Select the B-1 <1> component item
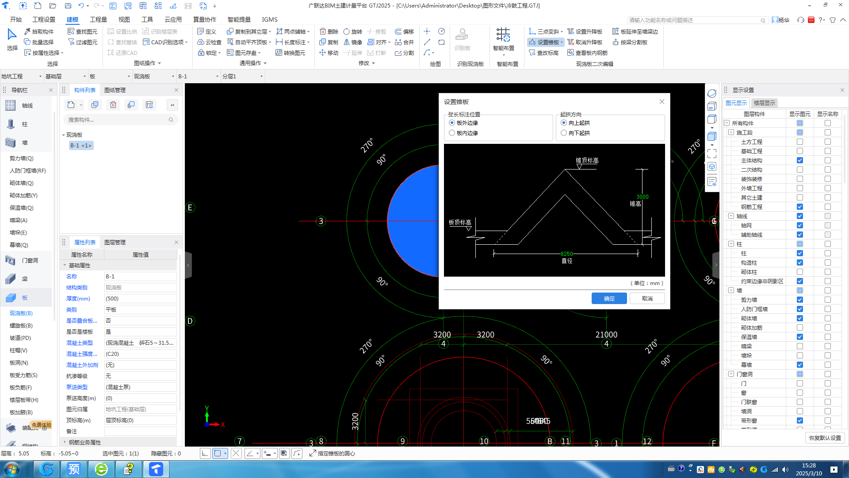 coord(81,146)
